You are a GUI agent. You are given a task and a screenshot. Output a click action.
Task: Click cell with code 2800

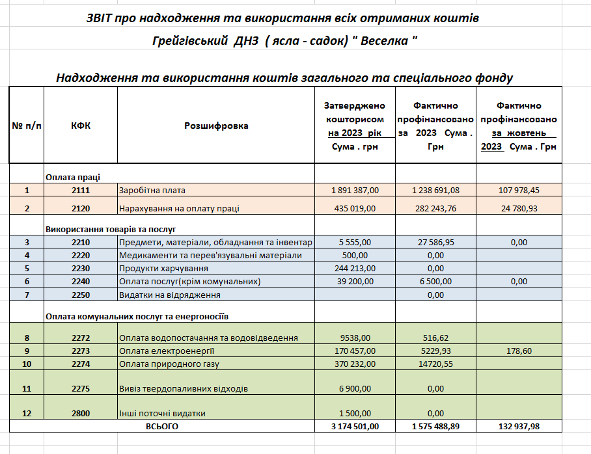pos(81,407)
